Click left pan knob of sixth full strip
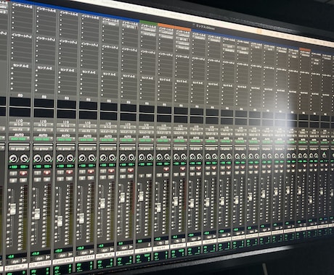The image size is (334, 275). point(123,157)
